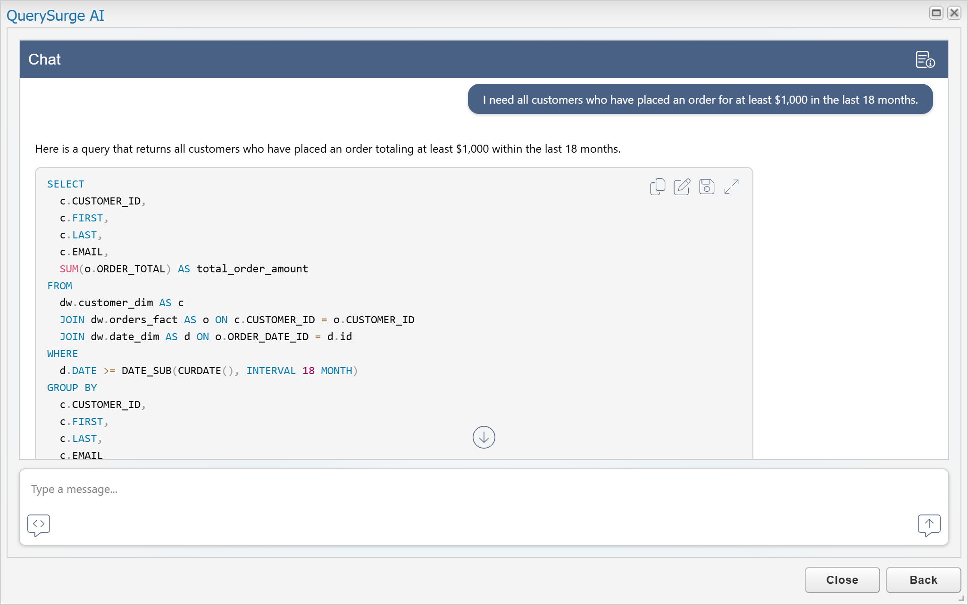Click the code snippet icon below input

[39, 524]
